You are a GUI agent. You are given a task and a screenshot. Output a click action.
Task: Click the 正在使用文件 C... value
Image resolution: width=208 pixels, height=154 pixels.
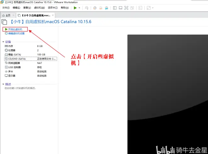46,59
